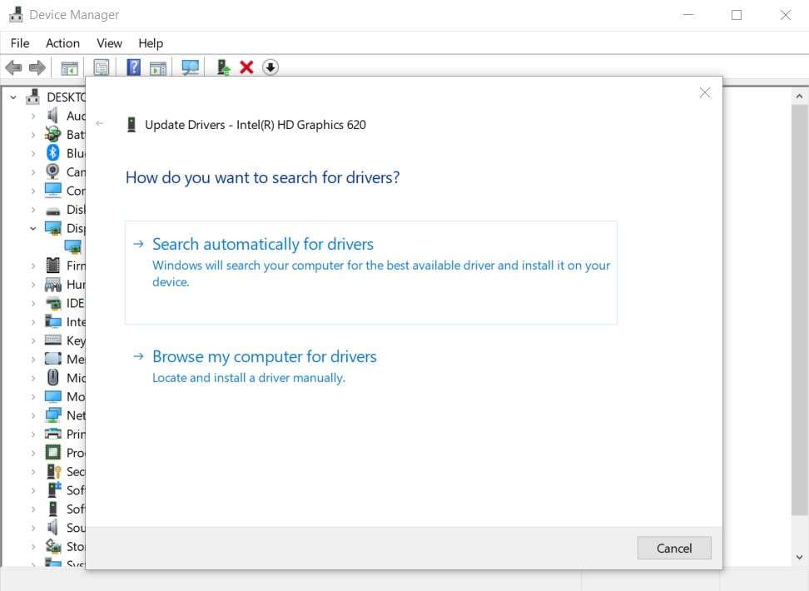Viewport: 809px width, 591px height.
Task: Choose Search automatically for drivers
Action: click(x=371, y=272)
